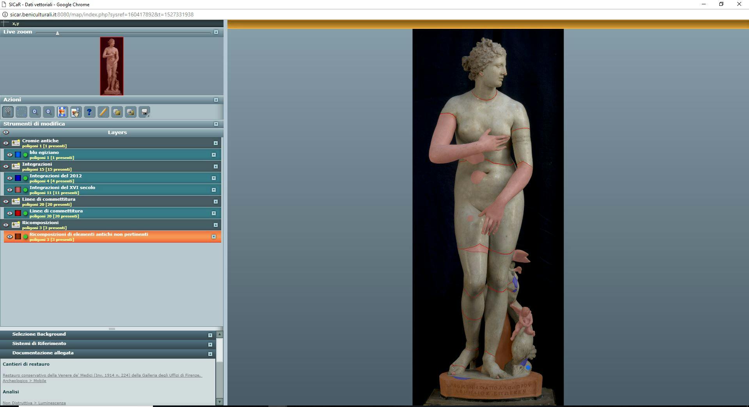Activate the zoom in magnifier
749x407 pixels.
point(35,112)
